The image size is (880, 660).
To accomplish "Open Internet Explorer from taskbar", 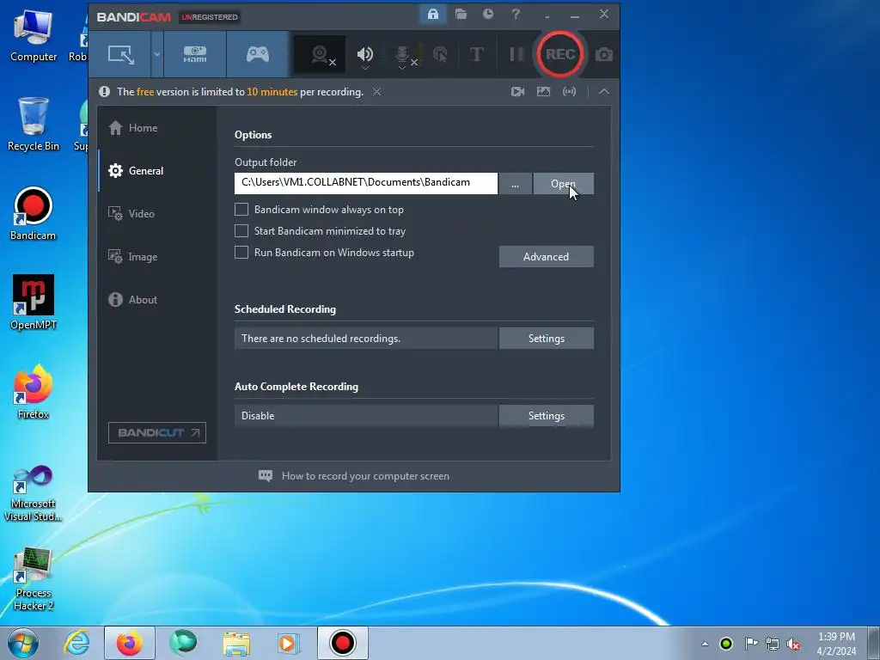I will point(76,643).
